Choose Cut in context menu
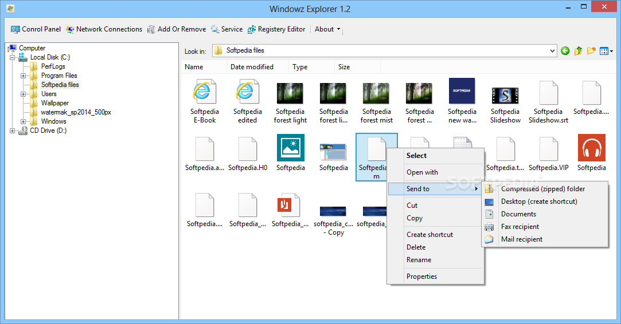This screenshot has width=621, height=324. pos(435,206)
